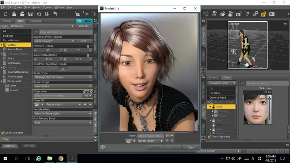Click the yellow render settings camera icon

point(264,14)
